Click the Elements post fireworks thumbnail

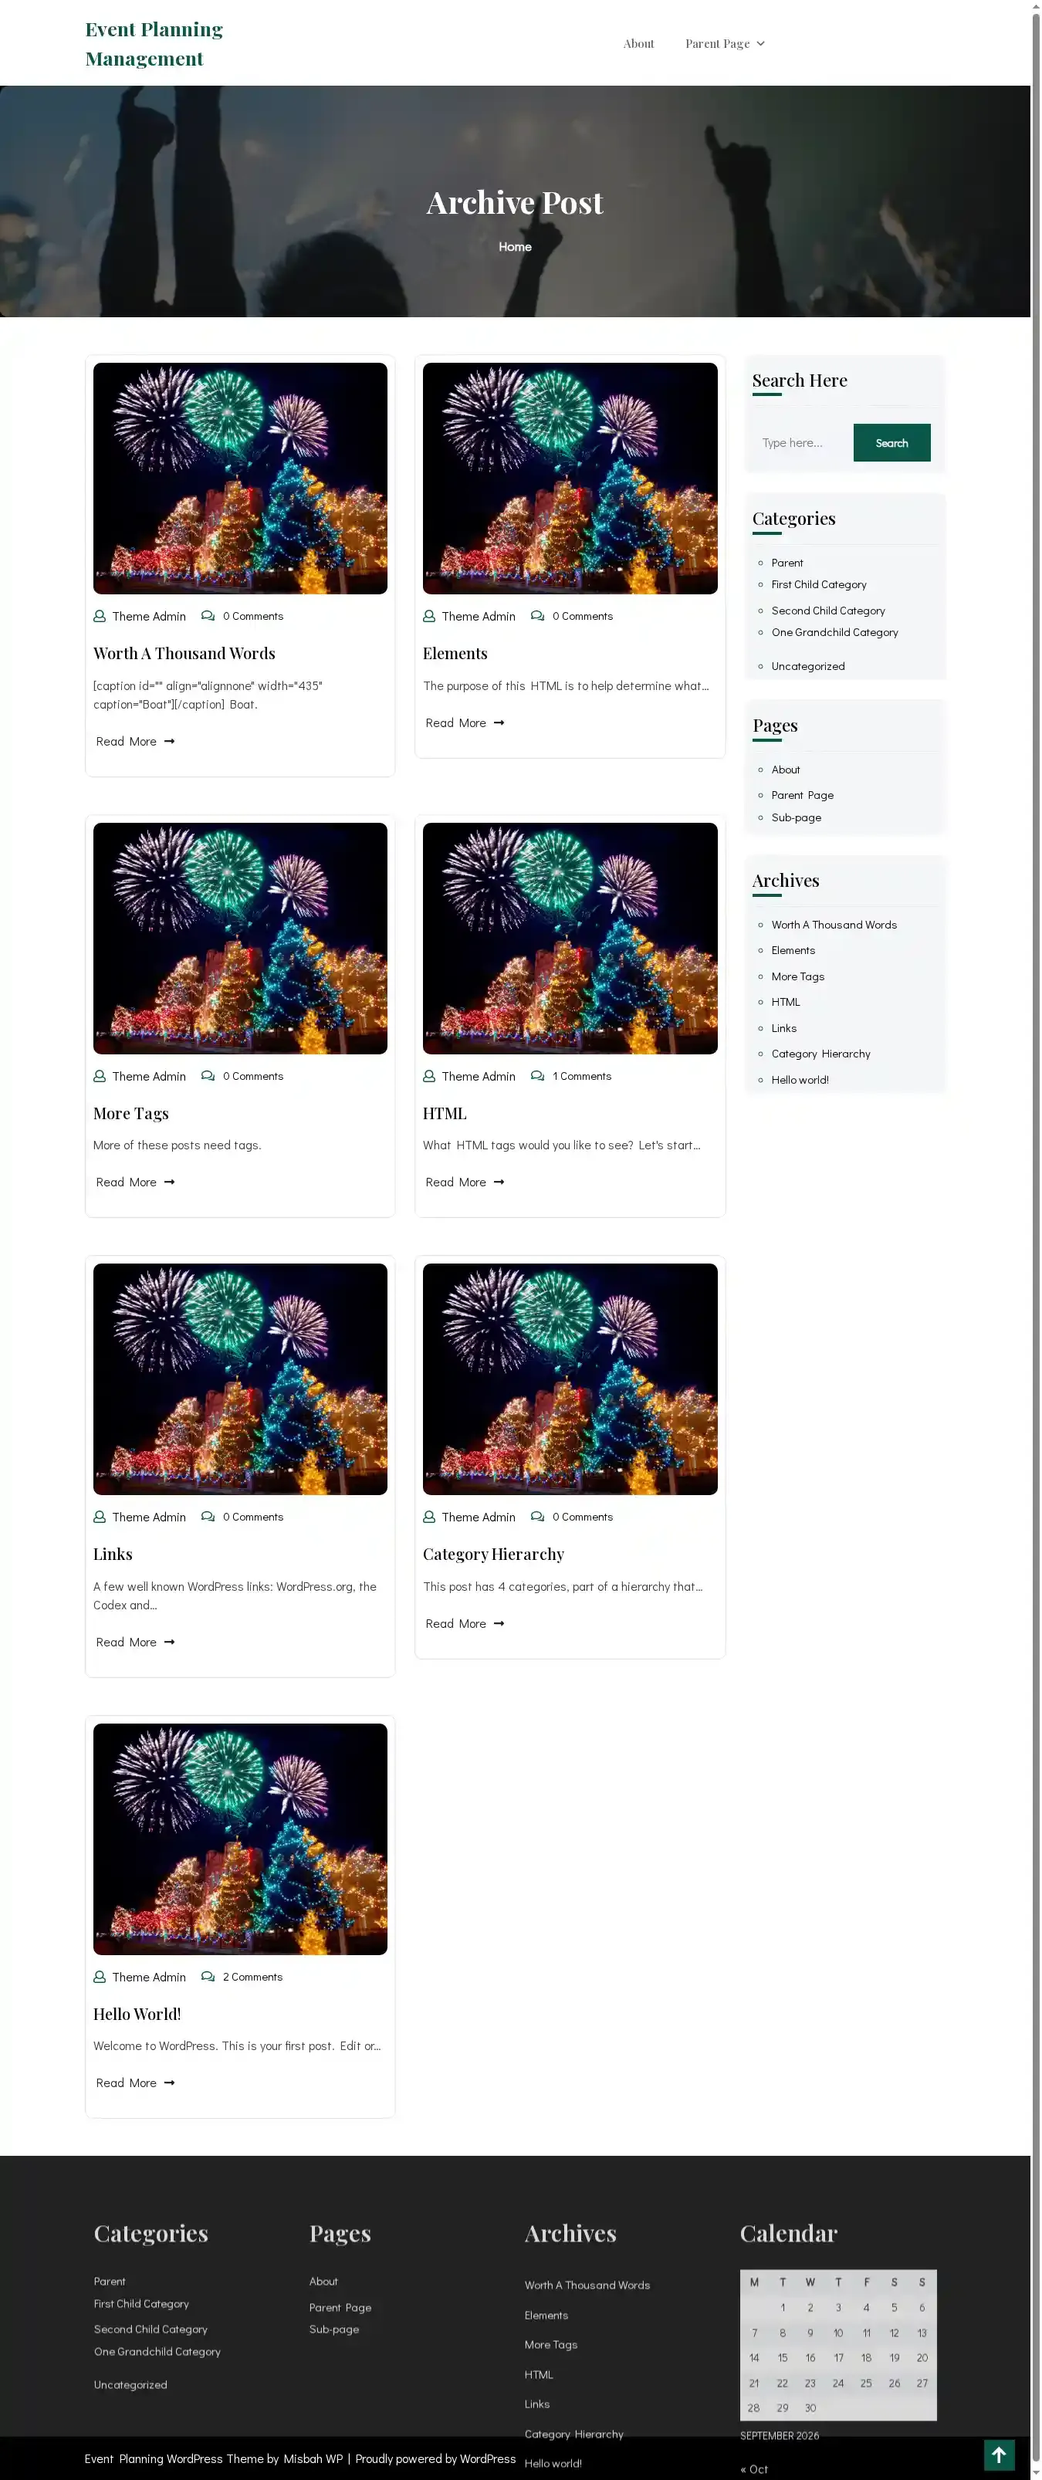point(570,479)
